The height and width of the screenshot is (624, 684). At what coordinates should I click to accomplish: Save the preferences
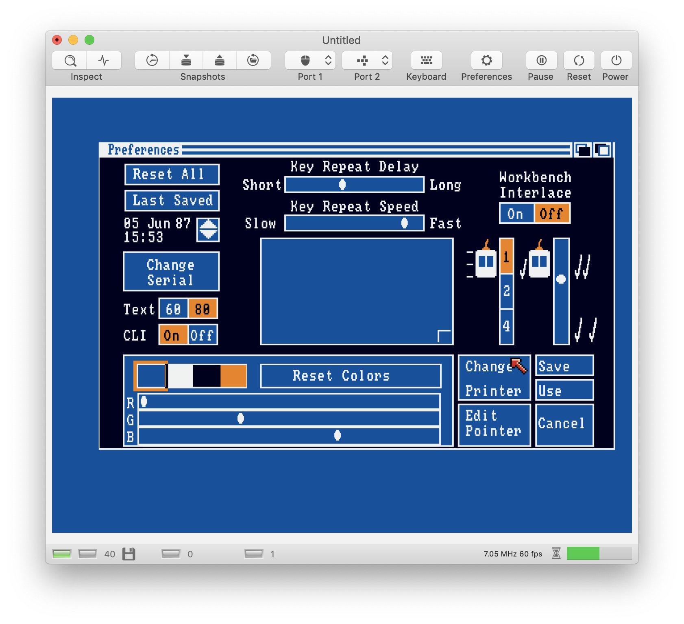pos(564,366)
